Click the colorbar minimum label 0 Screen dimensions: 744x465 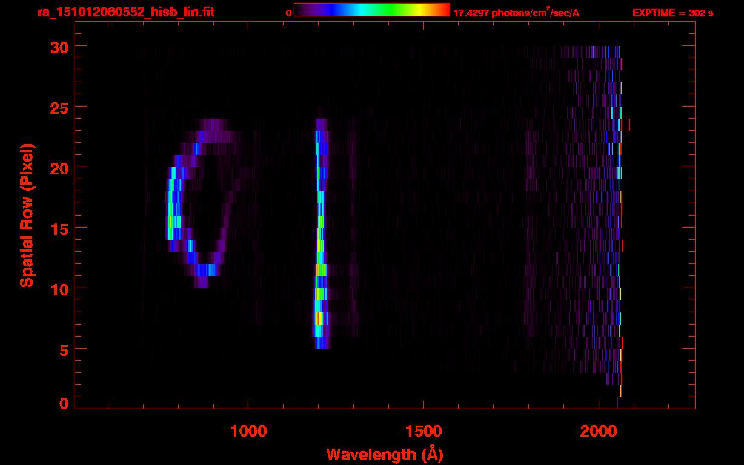[288, 13]
